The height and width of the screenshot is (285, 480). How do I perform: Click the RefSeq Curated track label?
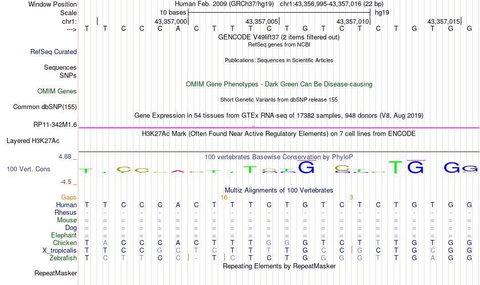click(54, 52)
